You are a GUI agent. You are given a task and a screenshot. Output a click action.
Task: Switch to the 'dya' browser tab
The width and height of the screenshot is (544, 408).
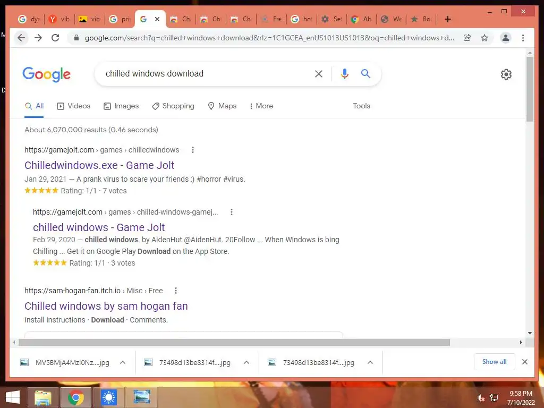click(x=29, y=19)
